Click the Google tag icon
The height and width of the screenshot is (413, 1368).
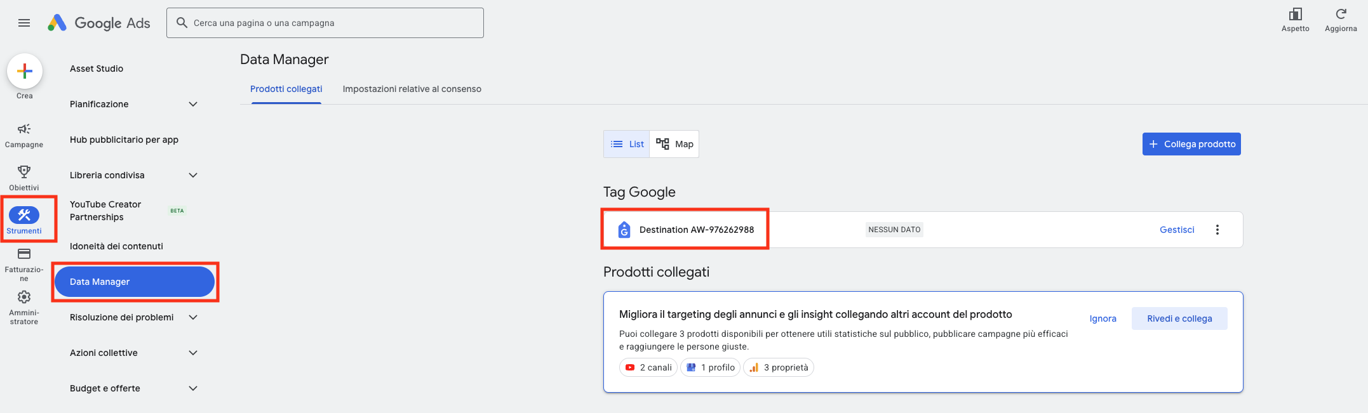point(624,230)
